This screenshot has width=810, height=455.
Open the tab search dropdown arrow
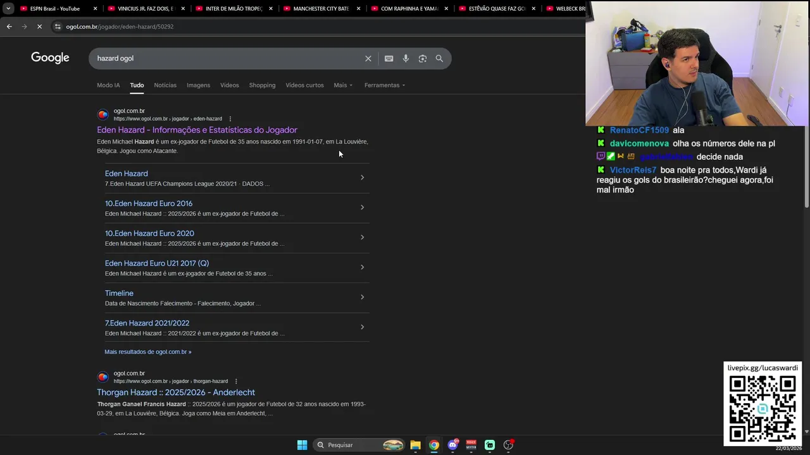8,9
